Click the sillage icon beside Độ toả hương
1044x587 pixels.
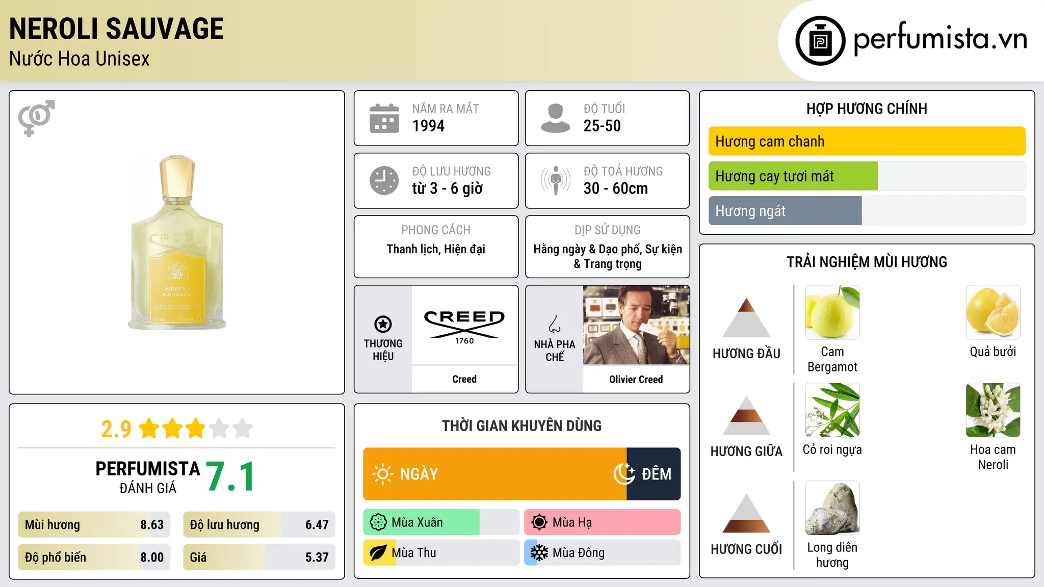click(556, 180)
